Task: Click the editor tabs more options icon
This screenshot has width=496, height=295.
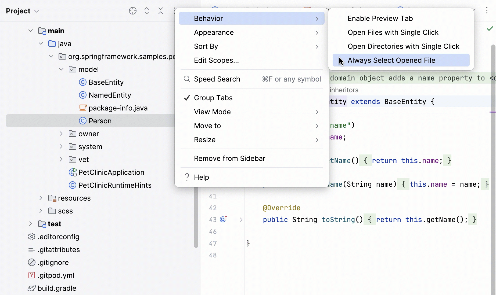Action: (487, 11)
